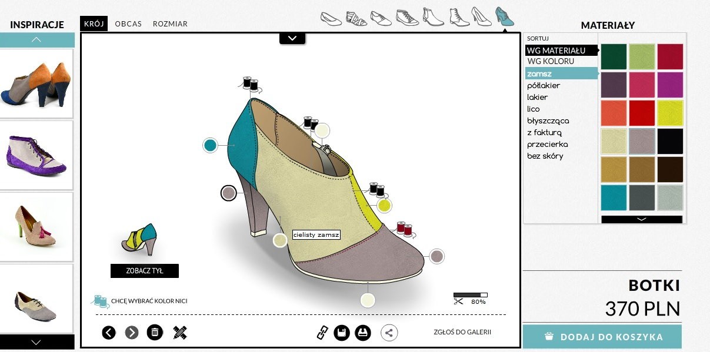Click ZGŁOŚ DO GALERII link
This screenshot has width=710, height=352.
pos(462,333)
